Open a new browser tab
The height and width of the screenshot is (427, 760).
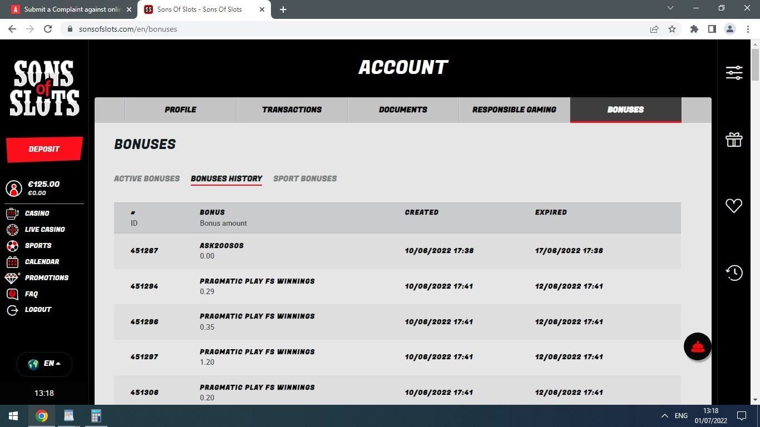(283, 9)
